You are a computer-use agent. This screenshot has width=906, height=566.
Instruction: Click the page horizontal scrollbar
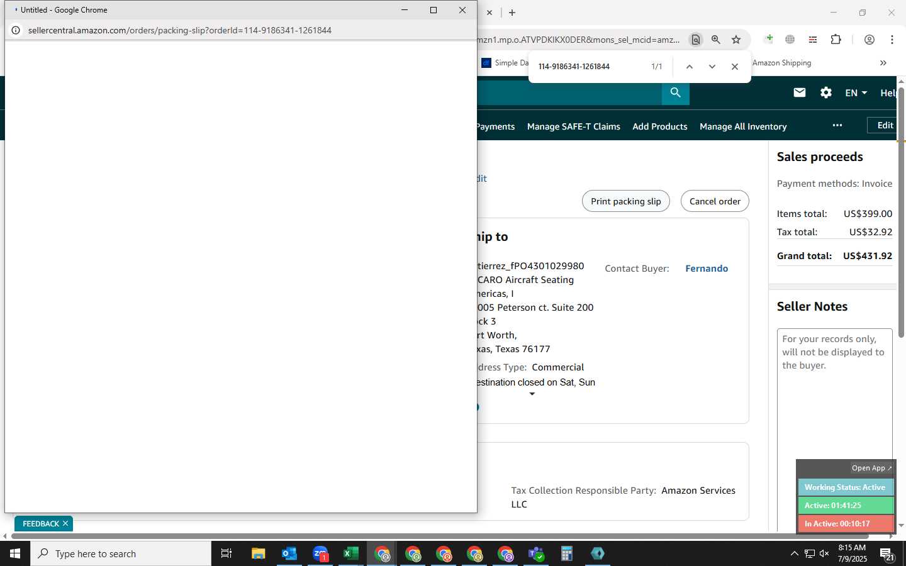tap(440, 536)
